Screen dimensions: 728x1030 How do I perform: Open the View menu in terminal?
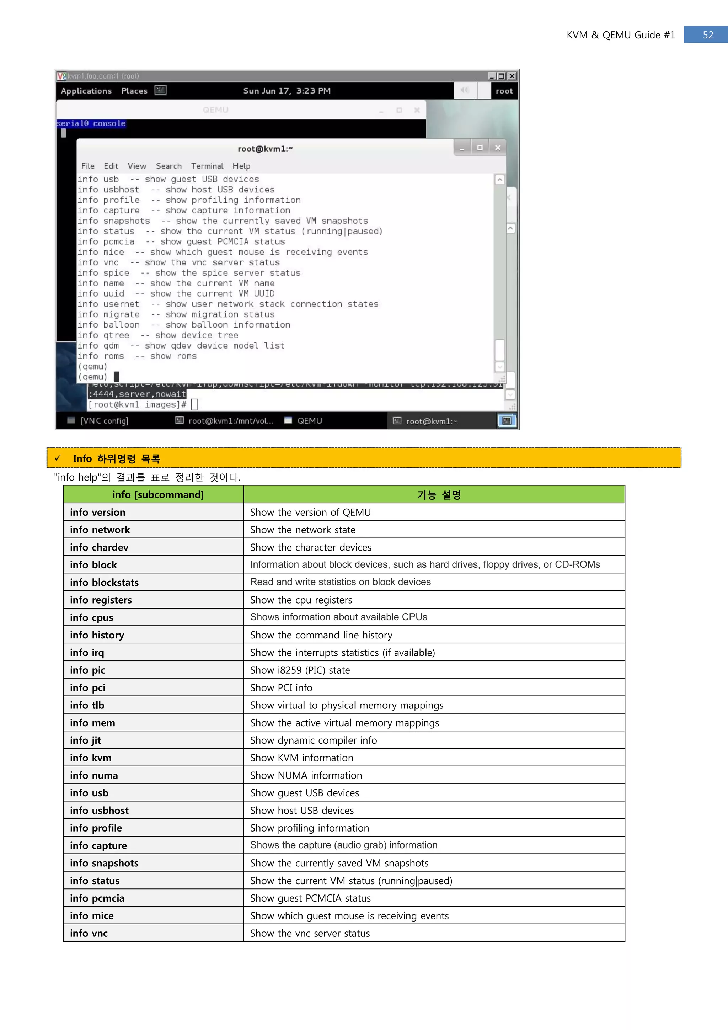pos(137,166)
